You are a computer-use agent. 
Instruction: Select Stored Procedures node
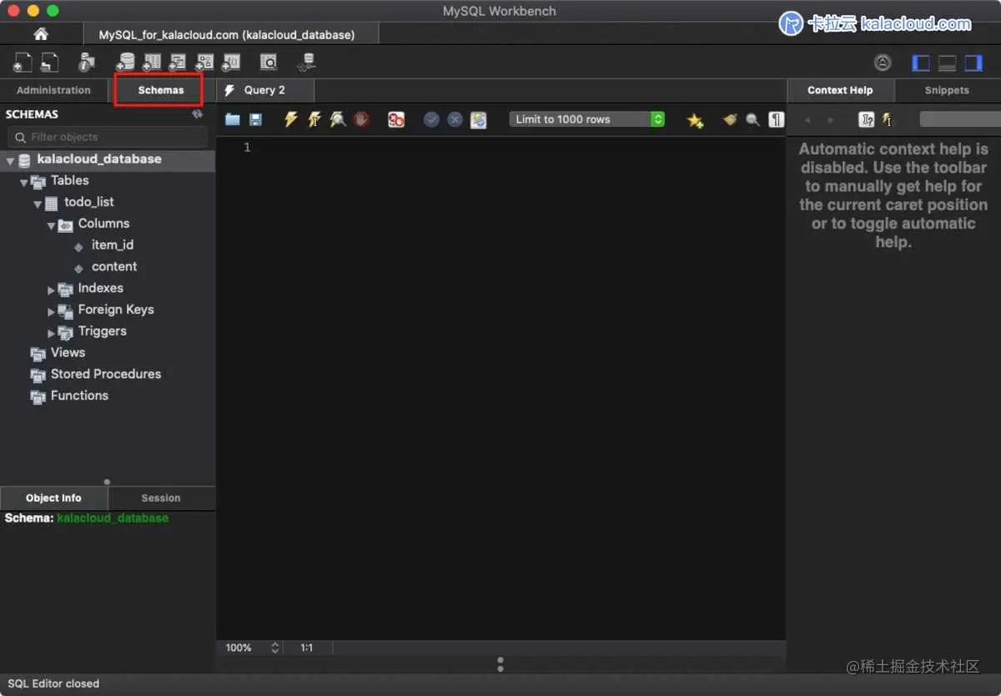105,374
